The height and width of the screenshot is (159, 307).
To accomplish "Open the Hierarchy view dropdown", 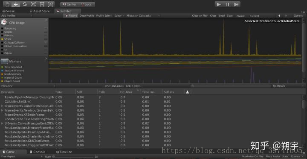I will tap(28, 86).
